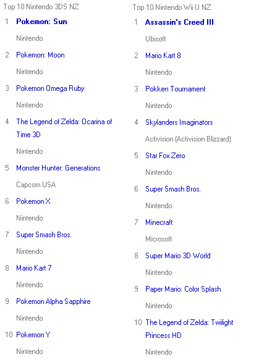Open the Star Fox Zero link

click(x=165, y=156)
